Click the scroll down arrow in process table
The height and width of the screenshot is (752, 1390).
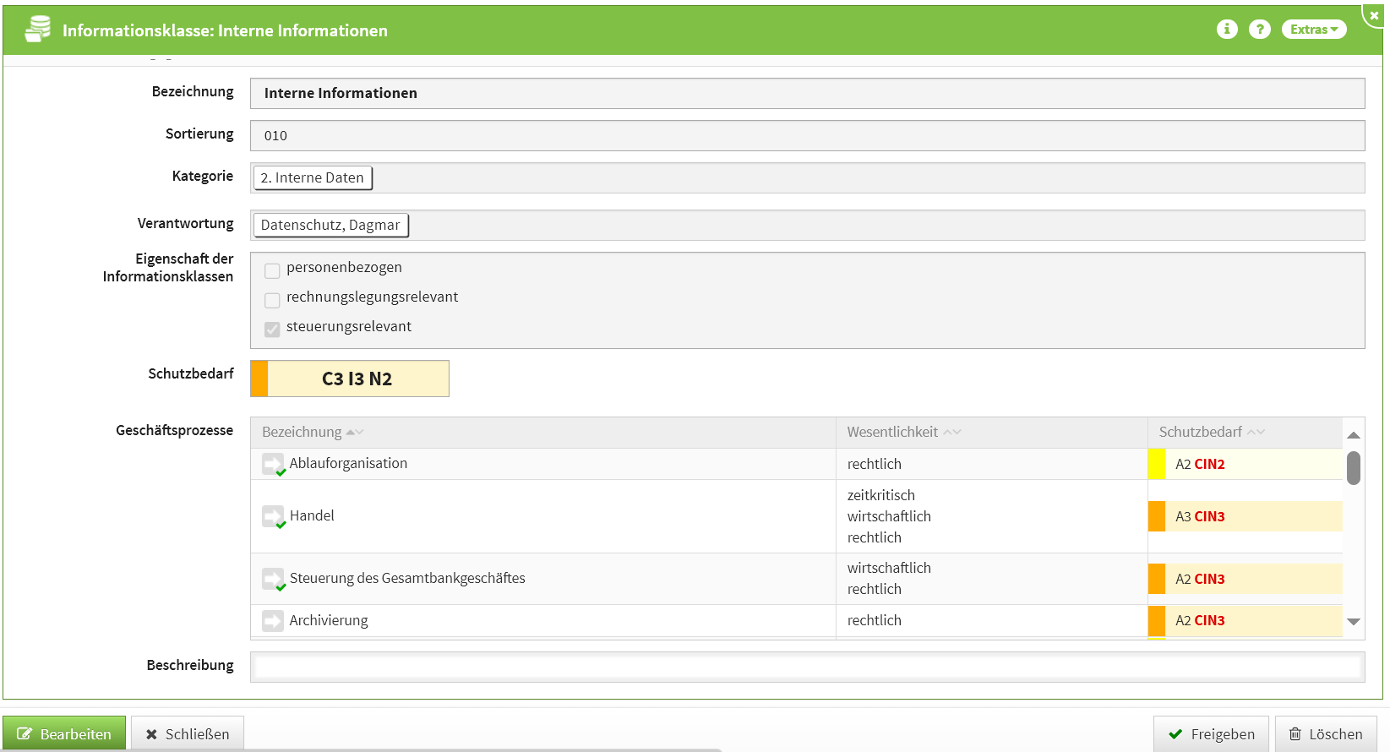pyautogui.click(x=1354, y=622)
